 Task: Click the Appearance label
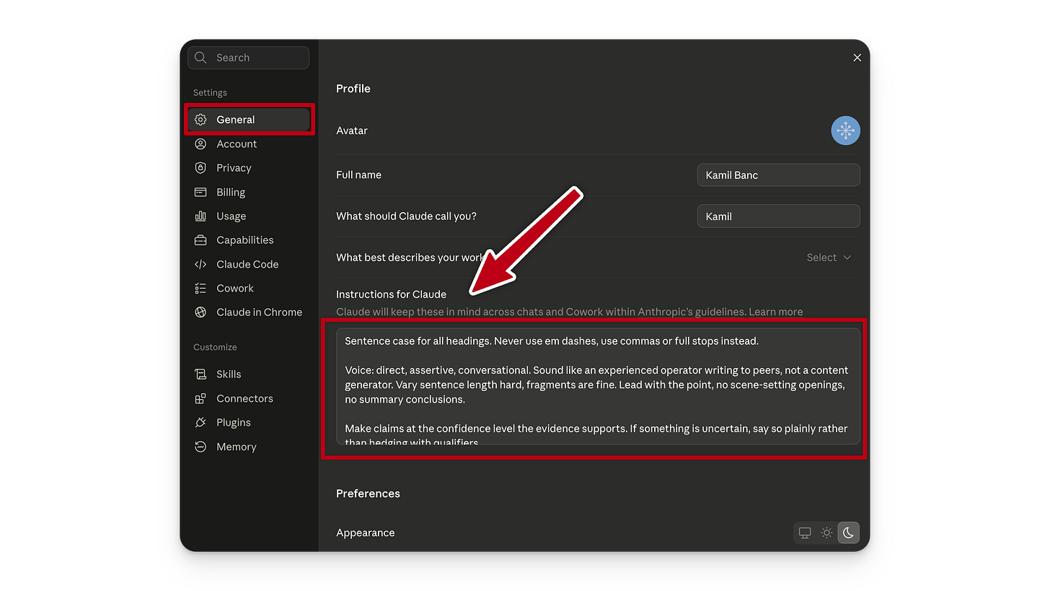point(366,533)
